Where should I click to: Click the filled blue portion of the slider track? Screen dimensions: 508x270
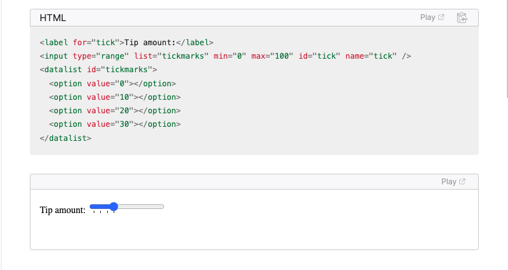[x=100, y=207]
